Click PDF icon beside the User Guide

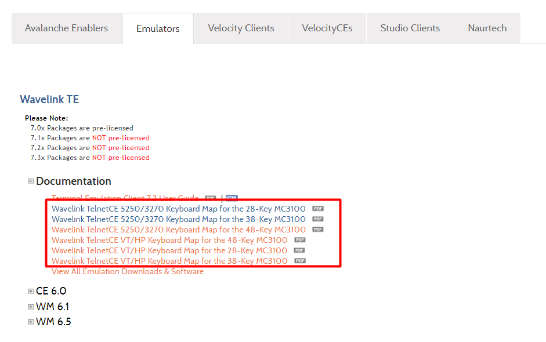click(x=210, y=198)
